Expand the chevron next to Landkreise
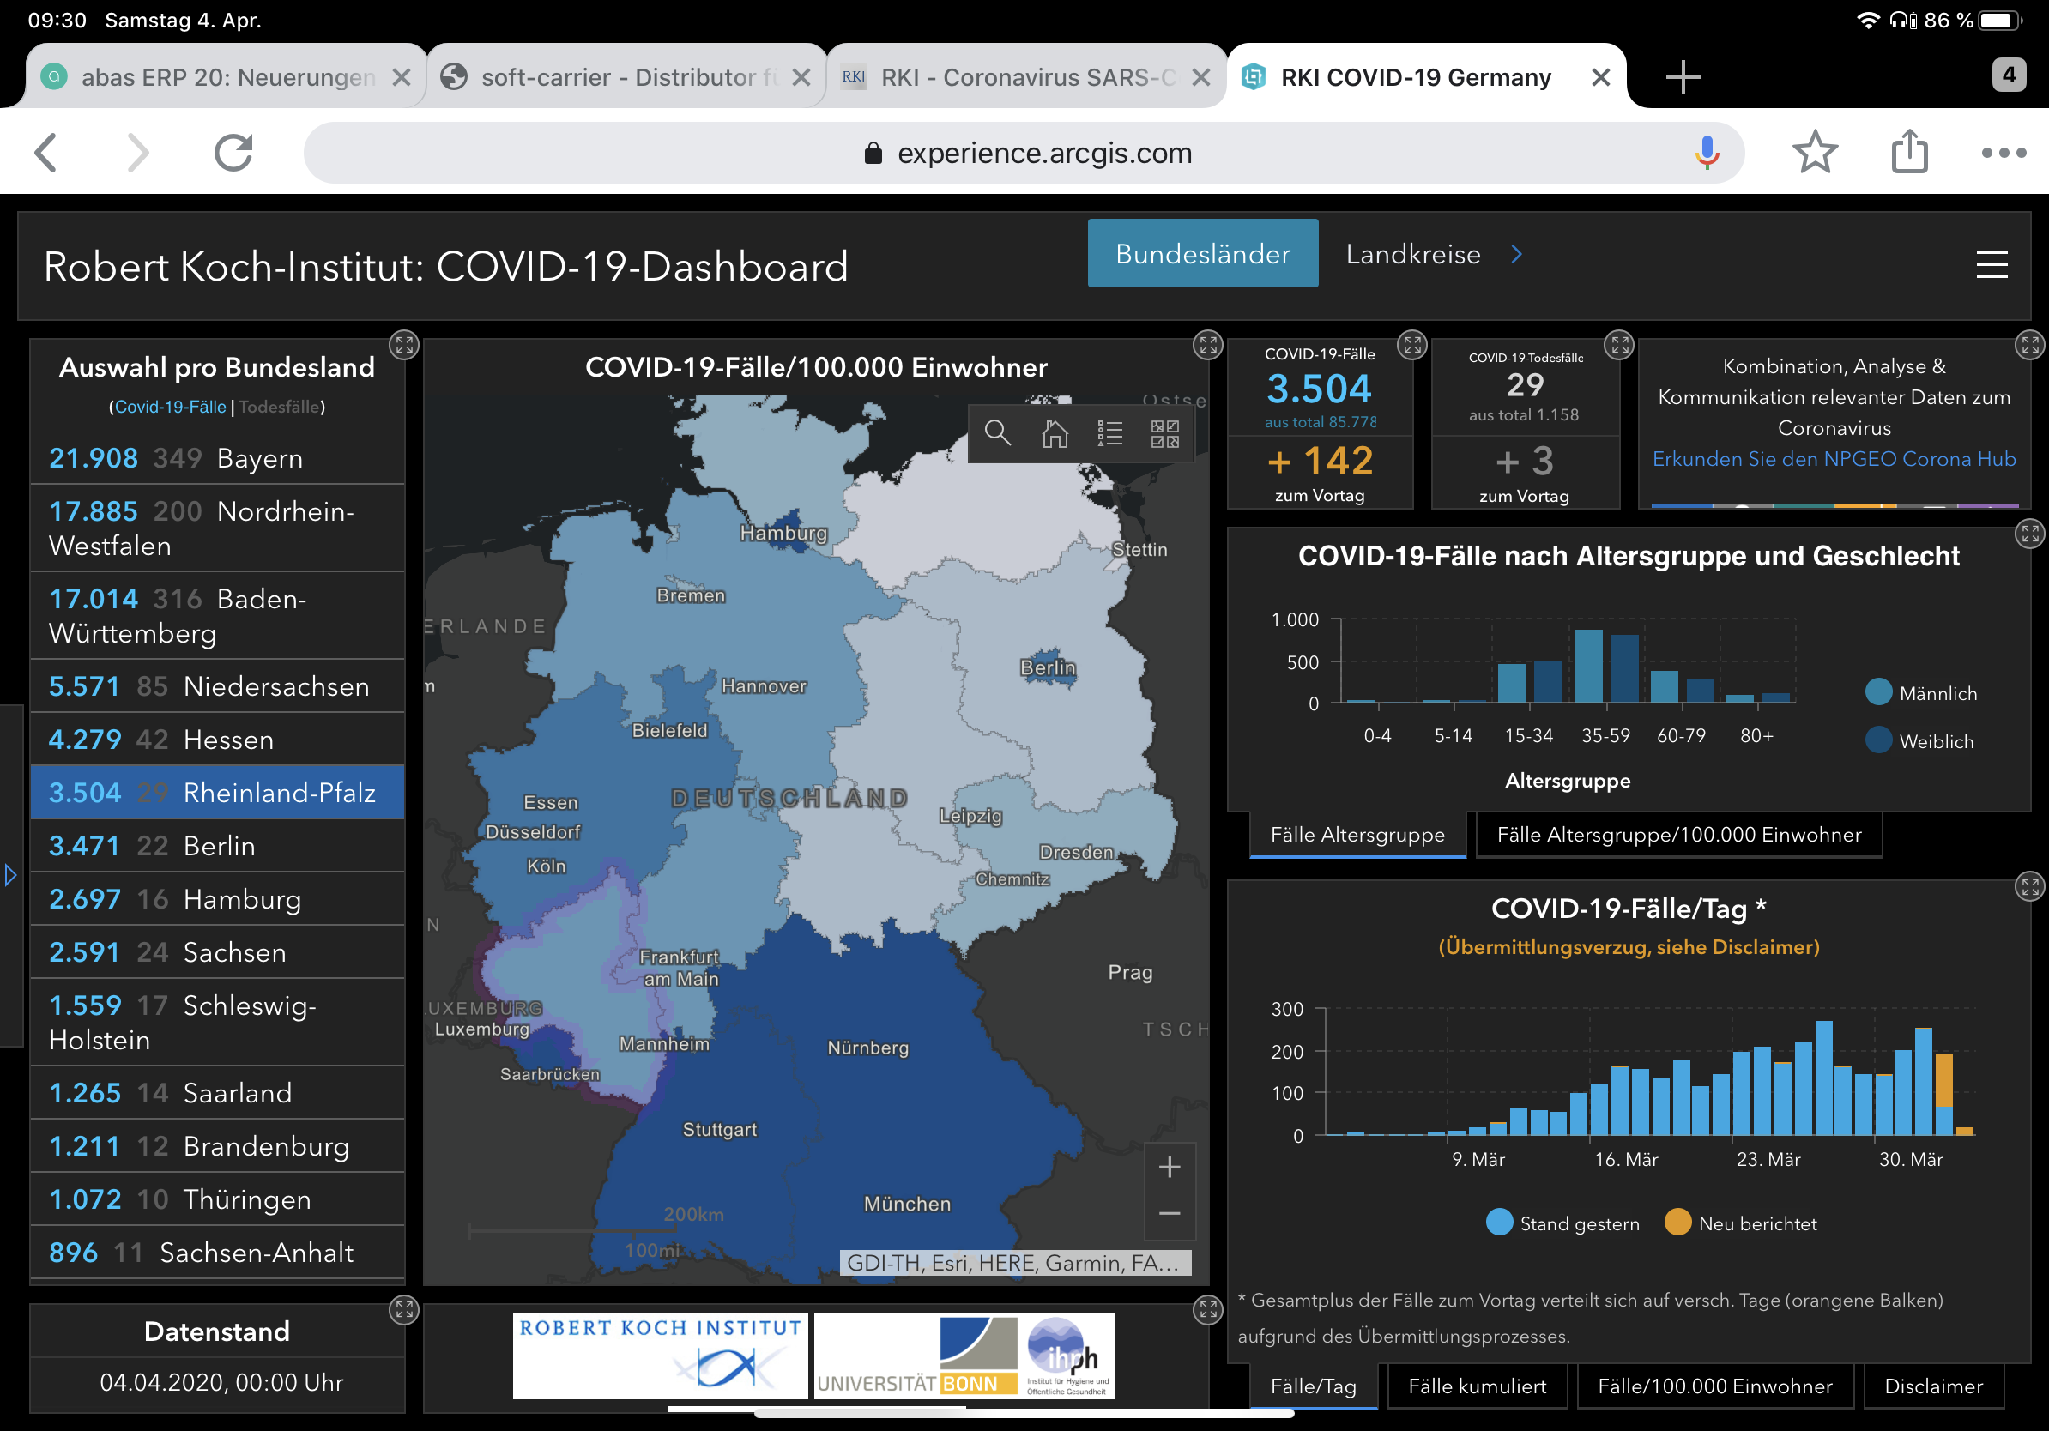 pyautogui.click(x=1516, y=255)
